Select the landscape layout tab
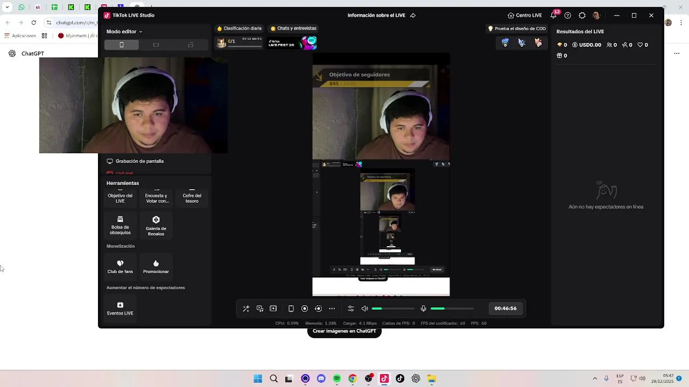Screen dimensions: 689x387 (156, 45)
